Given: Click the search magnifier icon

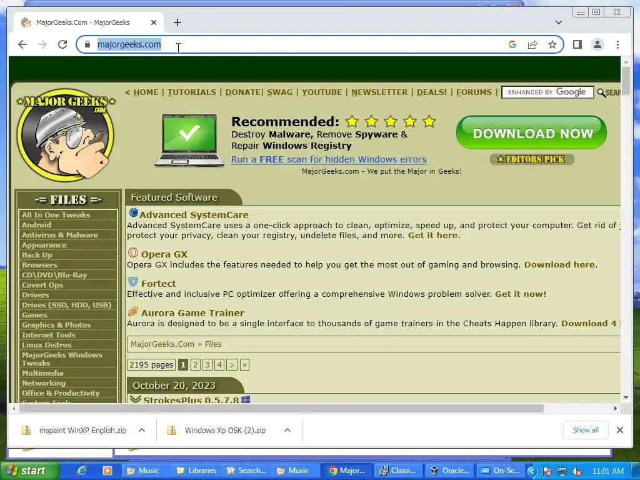Looking at the screenshot, I should (601, 93).
